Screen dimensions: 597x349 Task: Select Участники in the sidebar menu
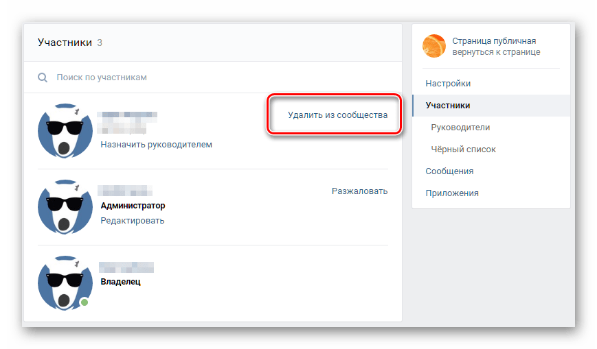coord(448,106)
